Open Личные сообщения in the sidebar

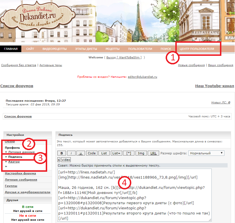click(21, 180)
